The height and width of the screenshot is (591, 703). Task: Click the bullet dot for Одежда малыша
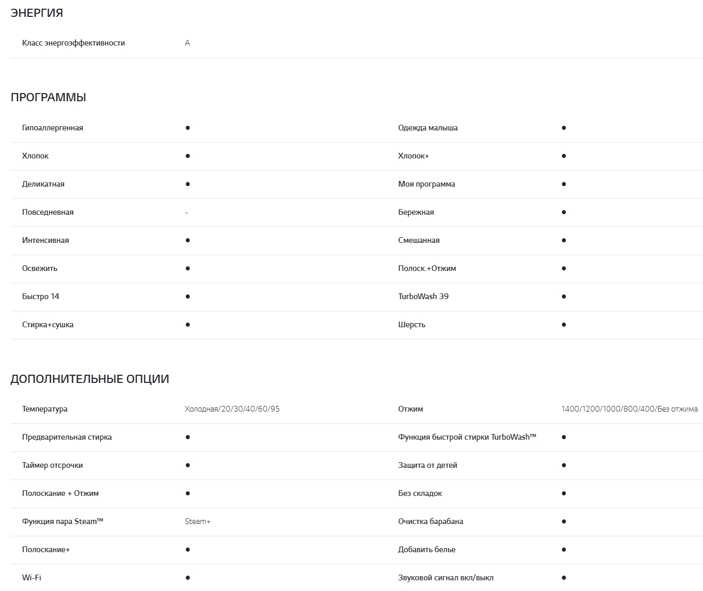coord(563,128)
